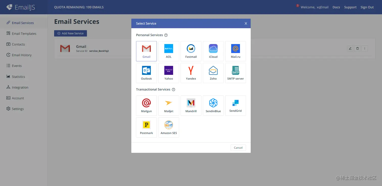Choose the AOL mail service
The image size is (382, 186).
[169, 51]
